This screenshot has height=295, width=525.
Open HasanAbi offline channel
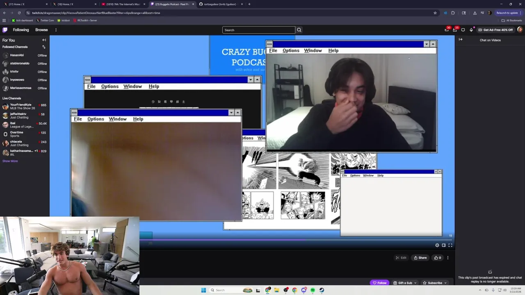tap(25, 55)
